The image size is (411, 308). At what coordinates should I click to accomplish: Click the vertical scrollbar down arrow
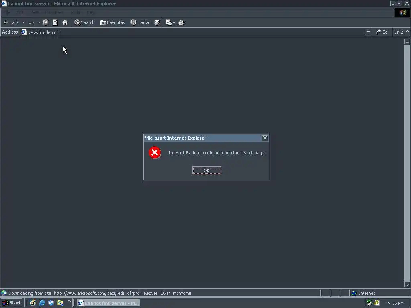tap(407, 285)
